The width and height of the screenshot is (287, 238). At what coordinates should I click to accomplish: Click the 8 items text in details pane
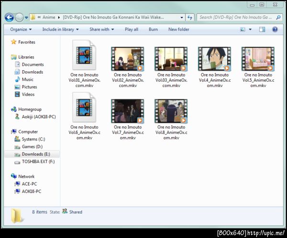40,212
